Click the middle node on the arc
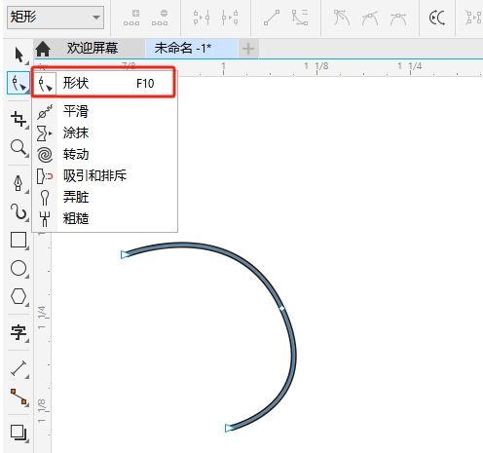The width and height of the screenshot is (483, 453). [281, 308]
